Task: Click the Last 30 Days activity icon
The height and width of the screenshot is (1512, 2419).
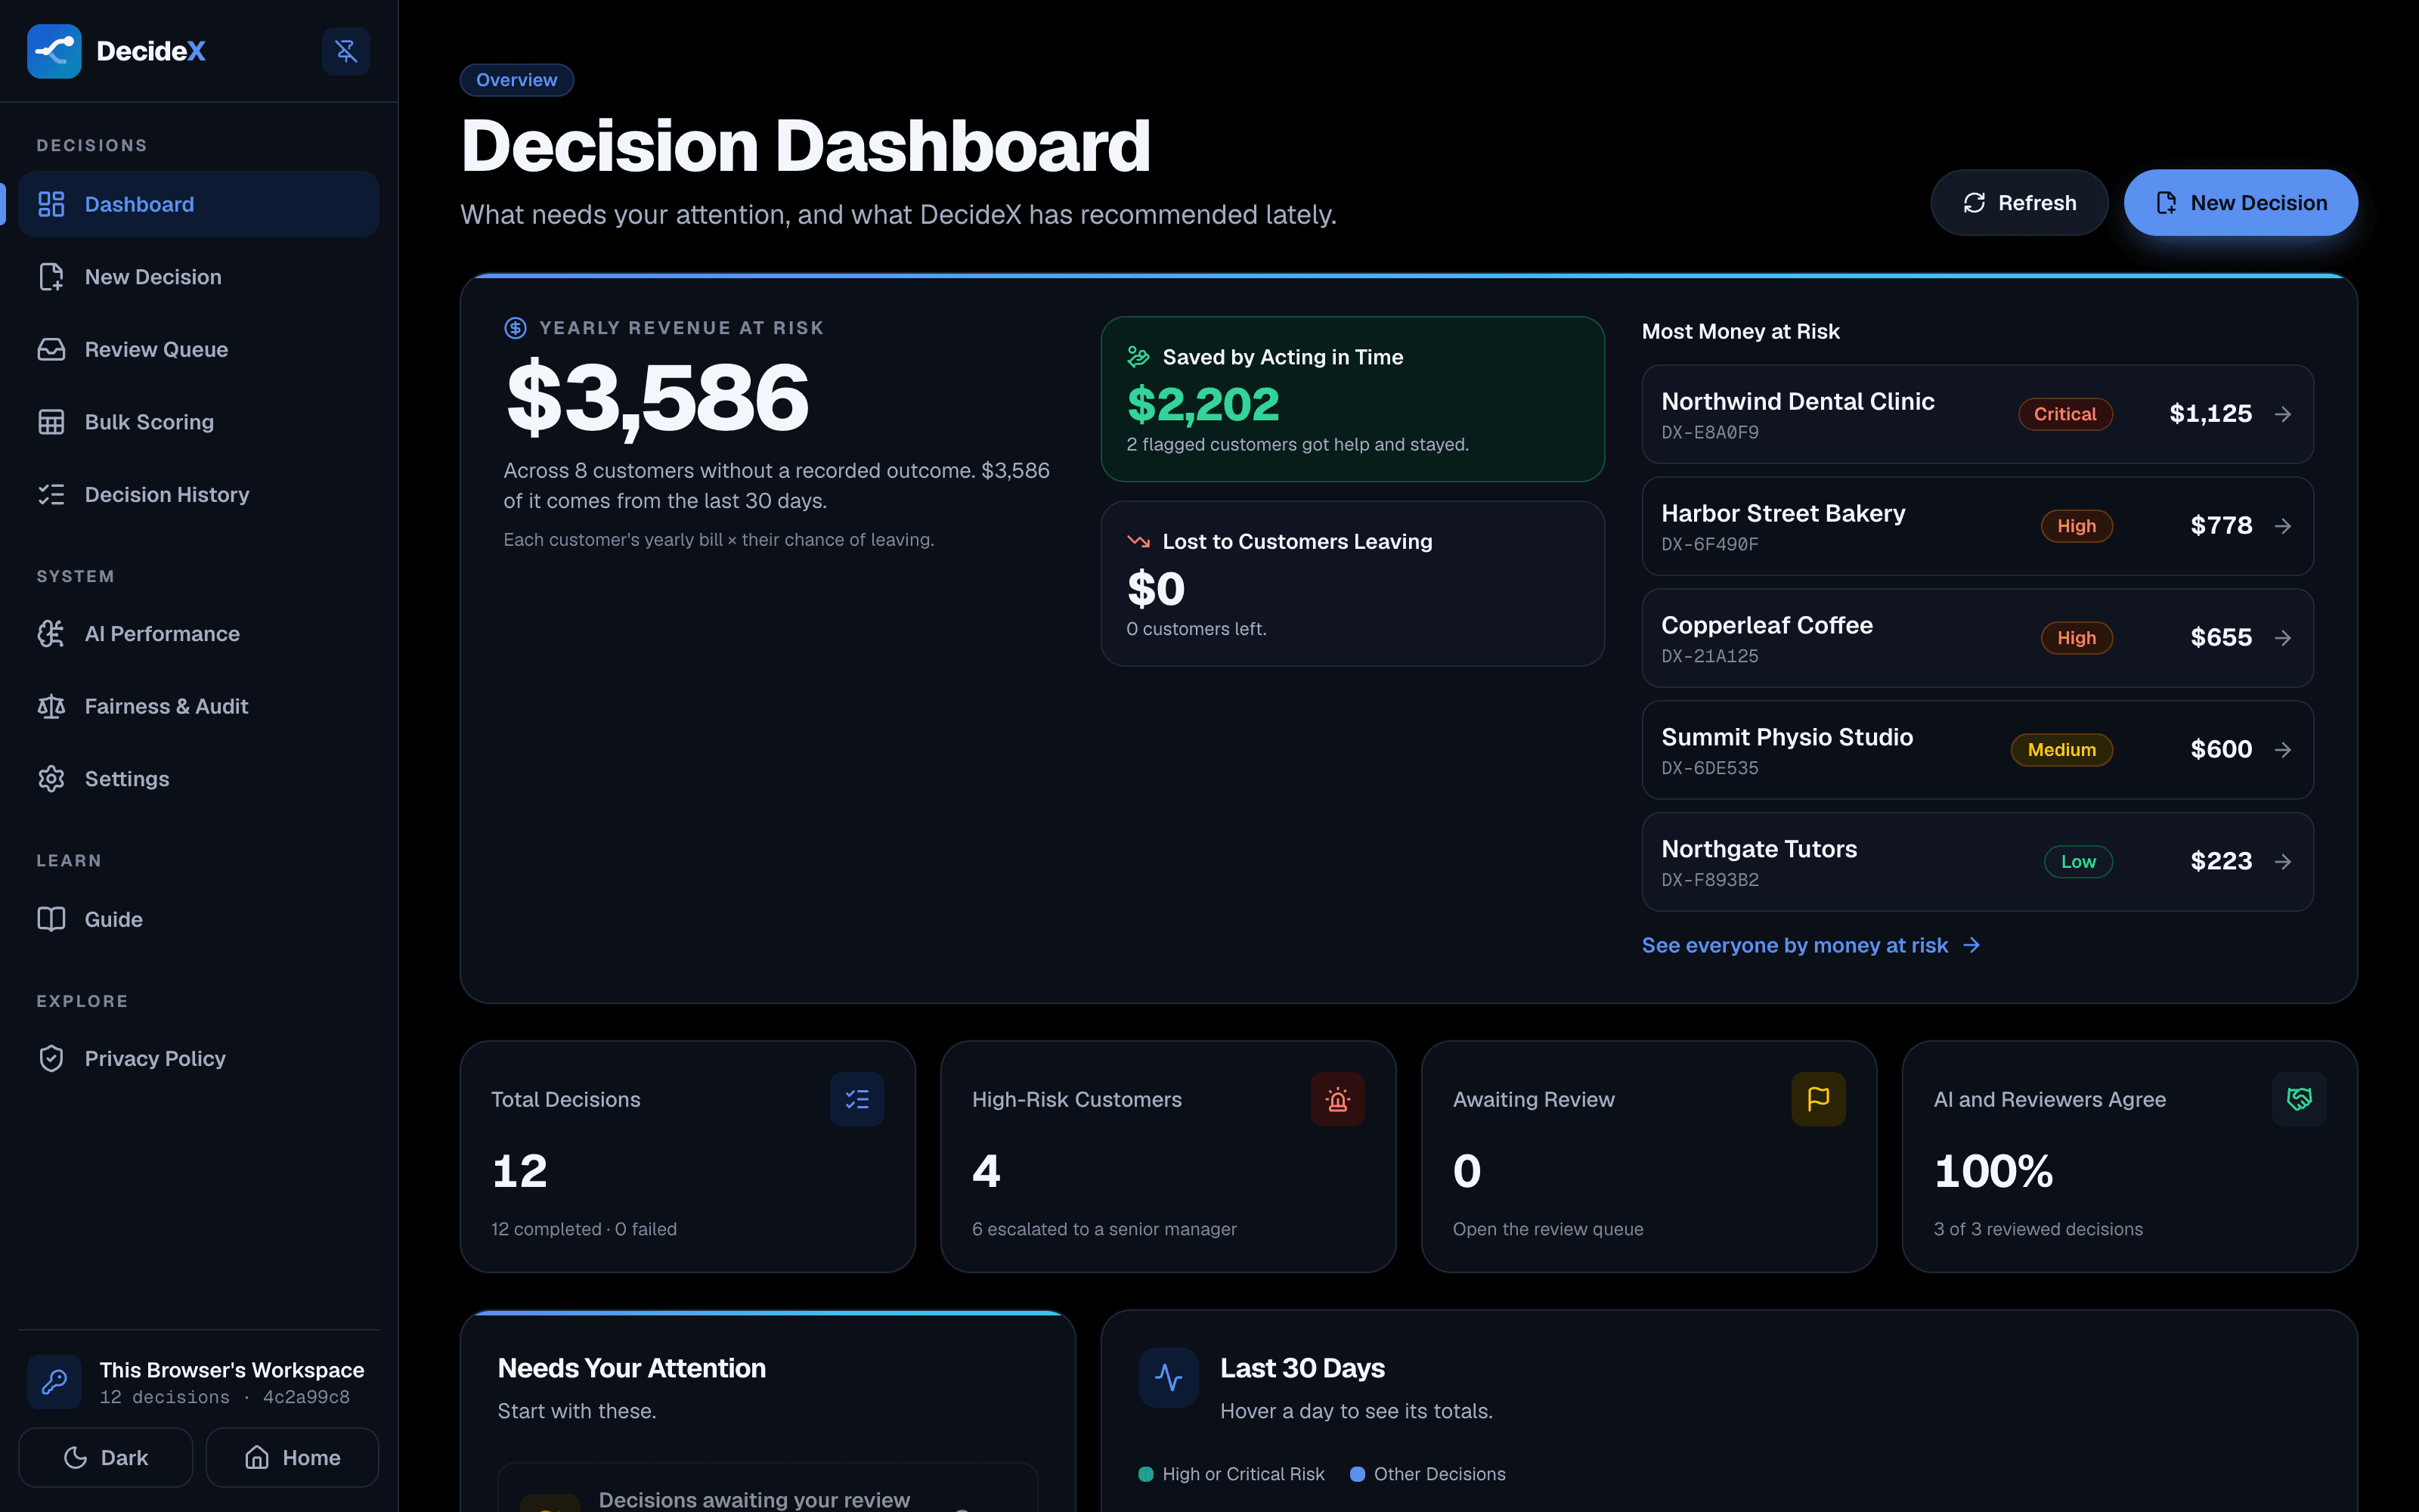Action: click(1169, 1378)
